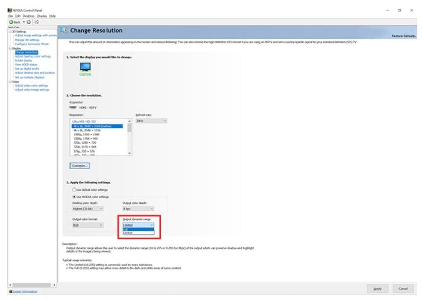This screenshot has width=422, height=300.
Task: Choose Full in dynamic range list
Action: coord(138,229)
